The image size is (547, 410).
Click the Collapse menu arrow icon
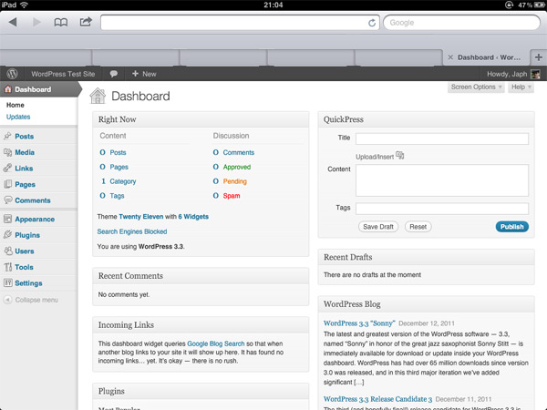point(7,300)
